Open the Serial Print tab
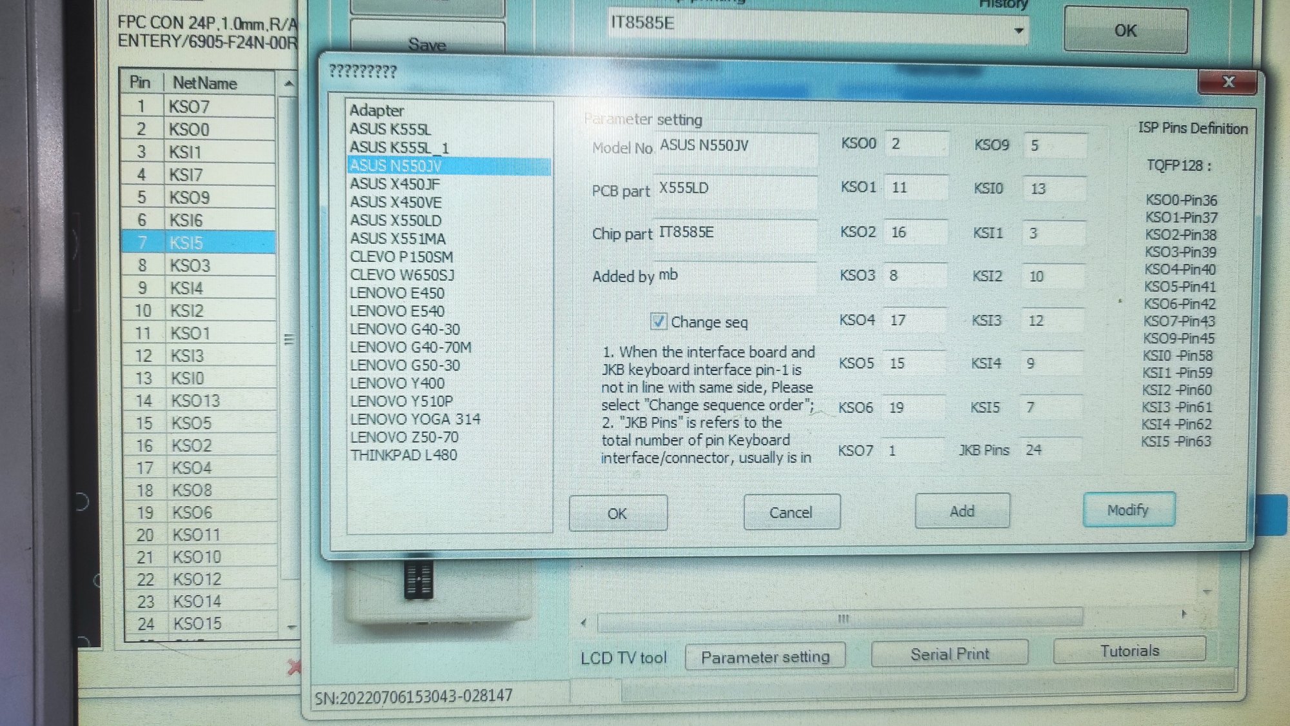 (x=949, y=653)
